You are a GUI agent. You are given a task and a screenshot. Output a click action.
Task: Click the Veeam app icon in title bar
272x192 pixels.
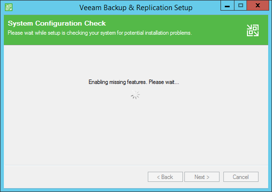coord(9,7)
